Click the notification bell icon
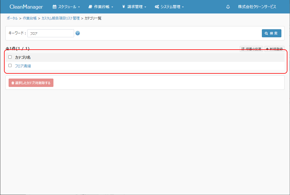The width and height of the screenshot is (290, 195). (x=228, y=7)
